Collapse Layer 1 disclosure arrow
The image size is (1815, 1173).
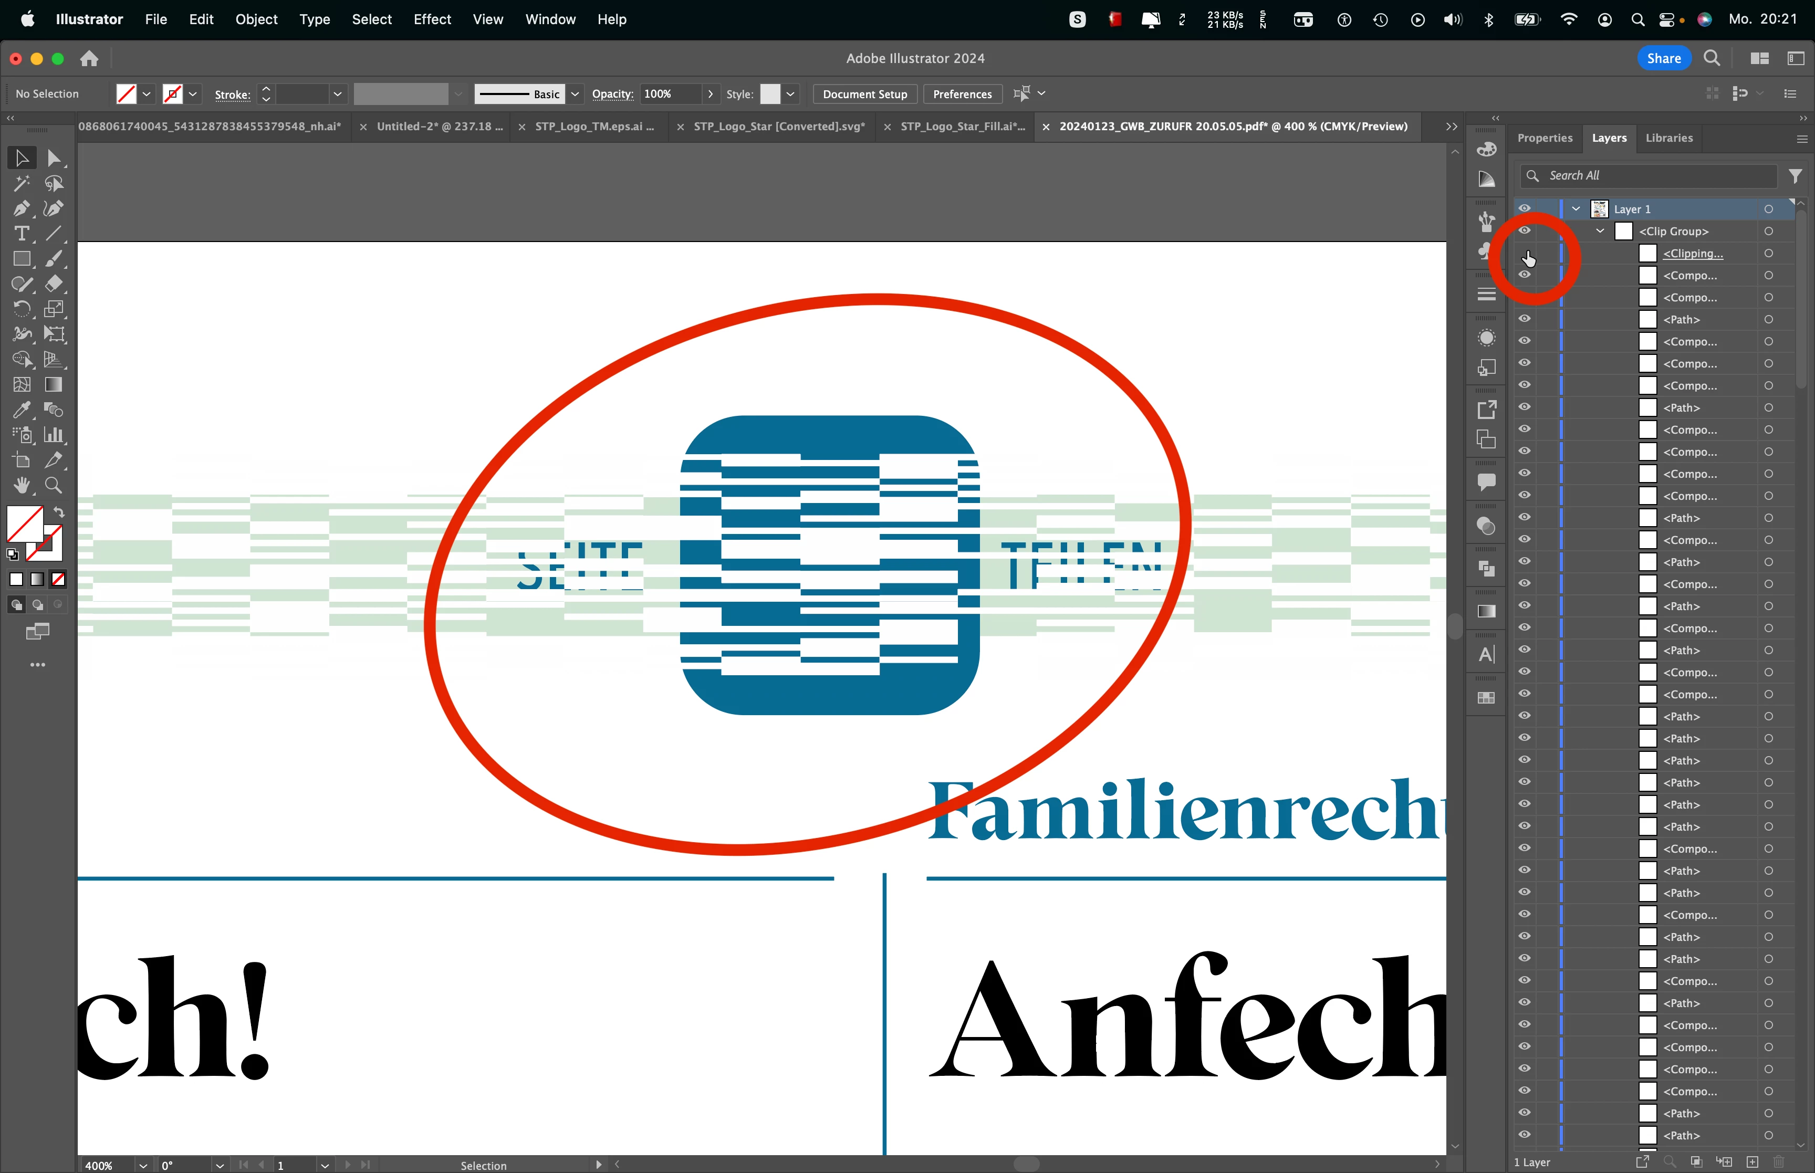1576,208
